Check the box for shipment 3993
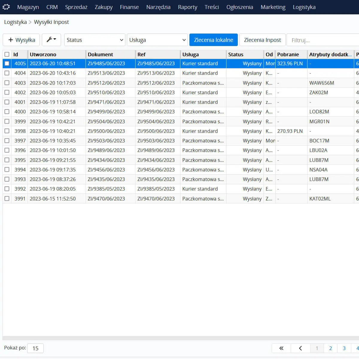This screenshot has width=359, height=359. pos(7,179)
